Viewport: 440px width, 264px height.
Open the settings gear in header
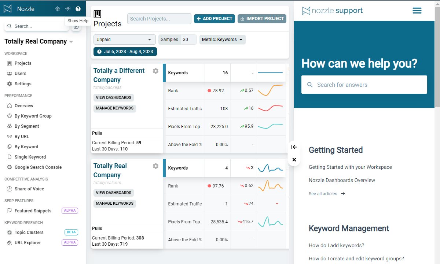coord(58,9)
